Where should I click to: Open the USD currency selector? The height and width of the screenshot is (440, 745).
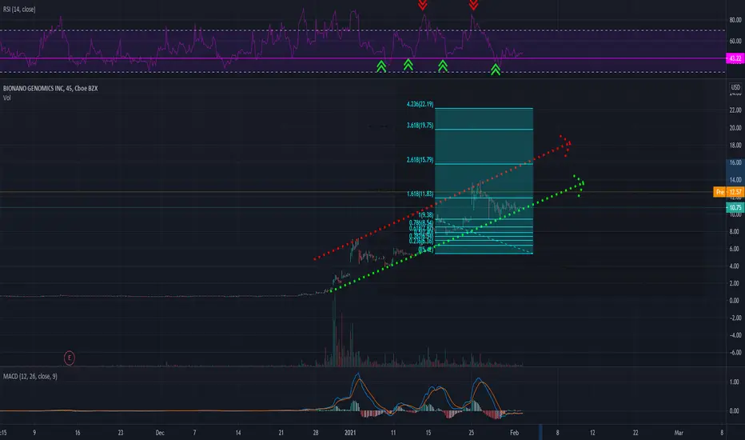tap(735, 87)
